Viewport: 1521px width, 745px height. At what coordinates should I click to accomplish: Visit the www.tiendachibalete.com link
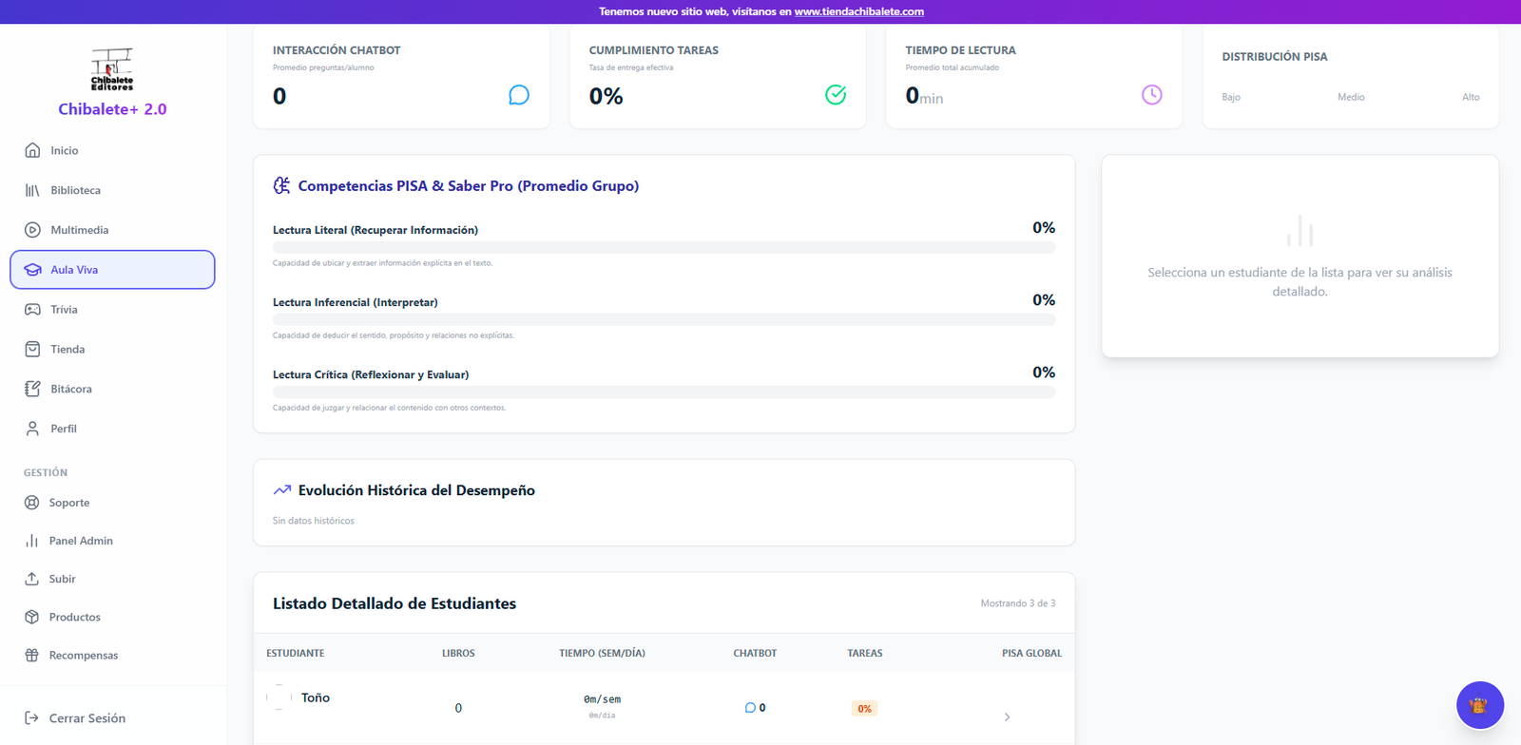click(858, 11)
